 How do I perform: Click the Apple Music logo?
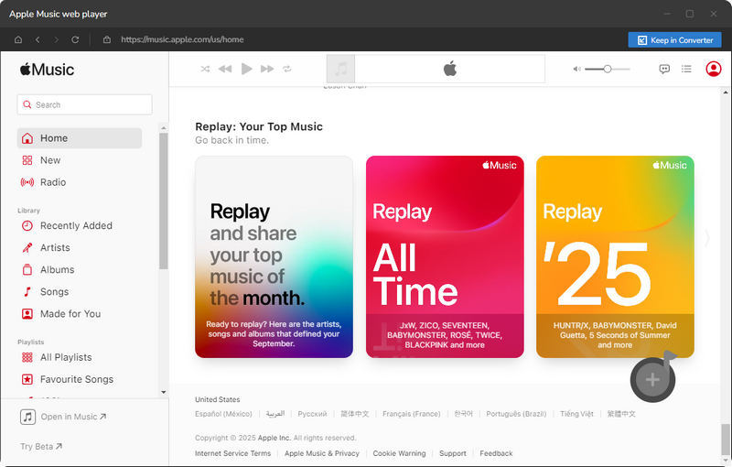click(x=47, y=70)
